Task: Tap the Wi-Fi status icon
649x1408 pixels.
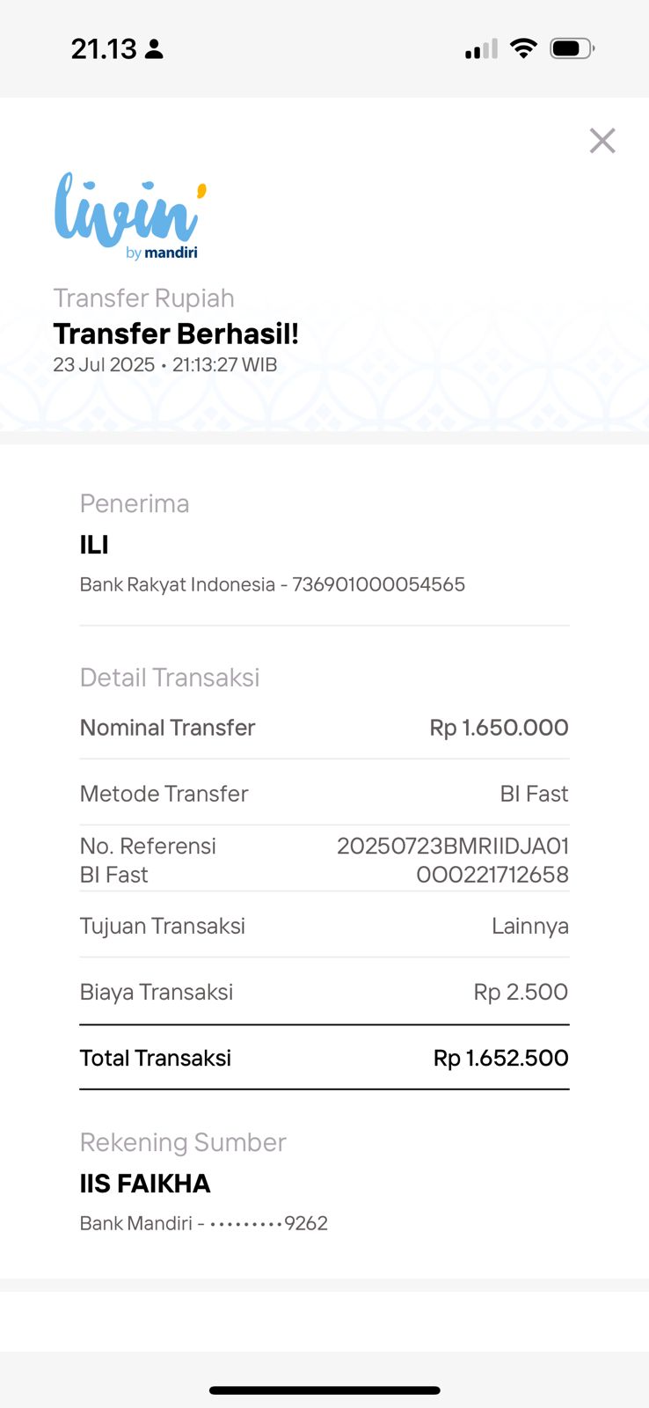Action: point(524,48)
